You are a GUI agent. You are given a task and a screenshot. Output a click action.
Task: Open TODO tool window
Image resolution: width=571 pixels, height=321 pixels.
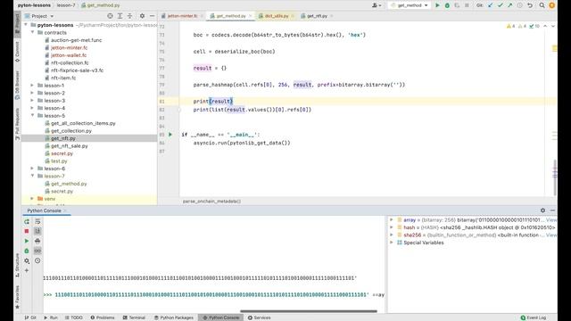74,317
